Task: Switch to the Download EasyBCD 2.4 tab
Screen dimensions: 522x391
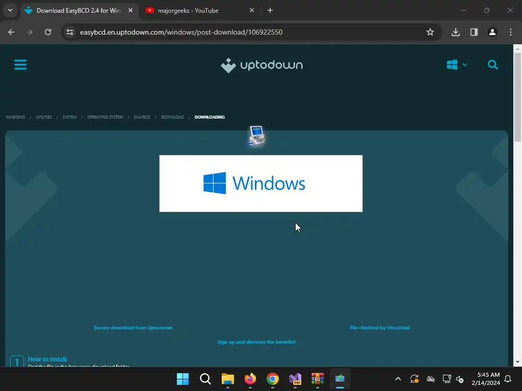Action: point(79,10)
